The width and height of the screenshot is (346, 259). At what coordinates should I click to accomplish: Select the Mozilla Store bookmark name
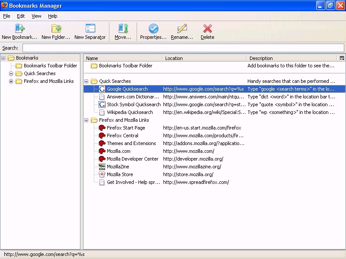(120, 174)
